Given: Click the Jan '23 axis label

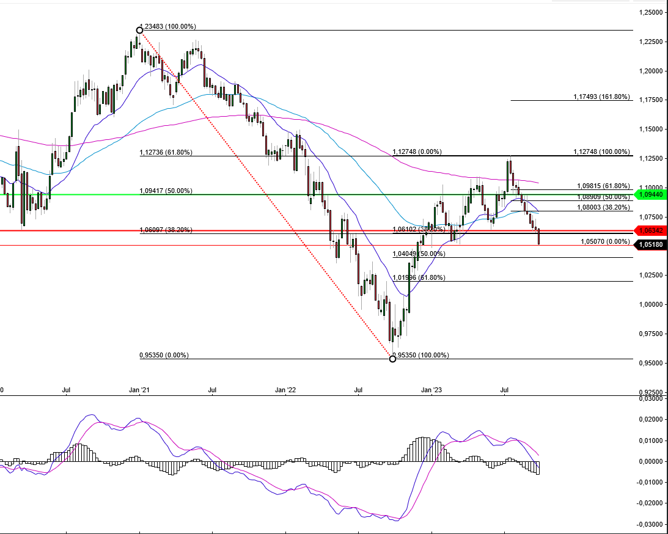Looking at the screenshot, I should pos(431,389).
